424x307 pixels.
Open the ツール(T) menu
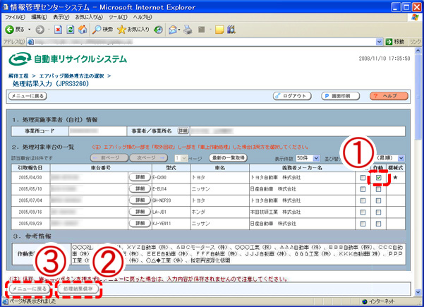pos(118,17)
